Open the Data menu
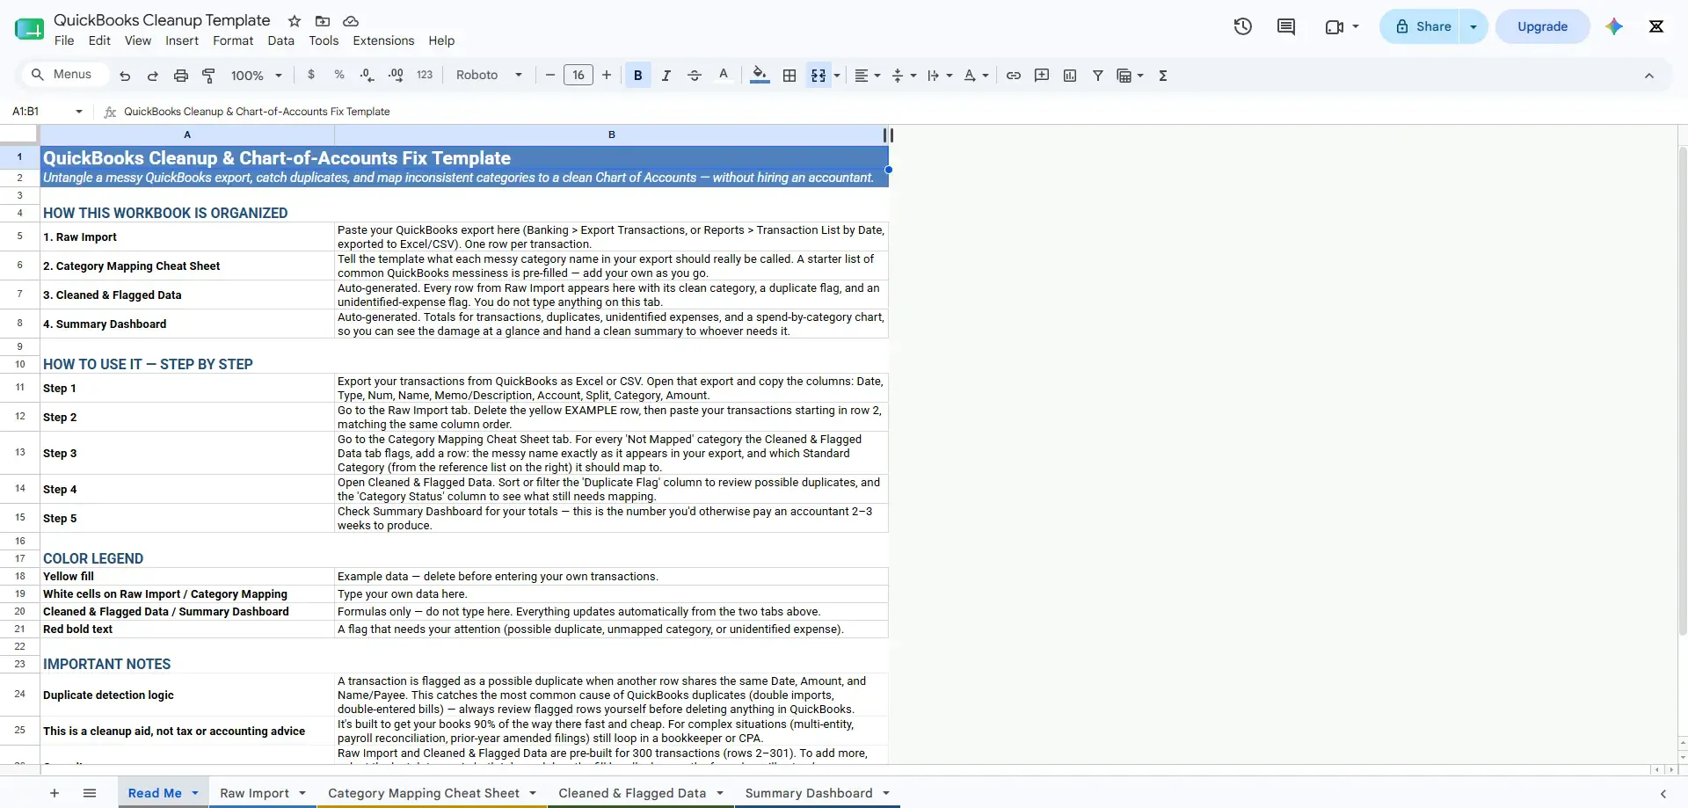The width and height of the screenshot is (1688, 808). coord(281,40)
